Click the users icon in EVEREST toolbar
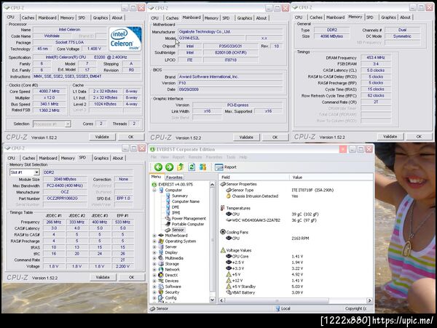This screenshot has width=437, height=328. click(202, 167)
